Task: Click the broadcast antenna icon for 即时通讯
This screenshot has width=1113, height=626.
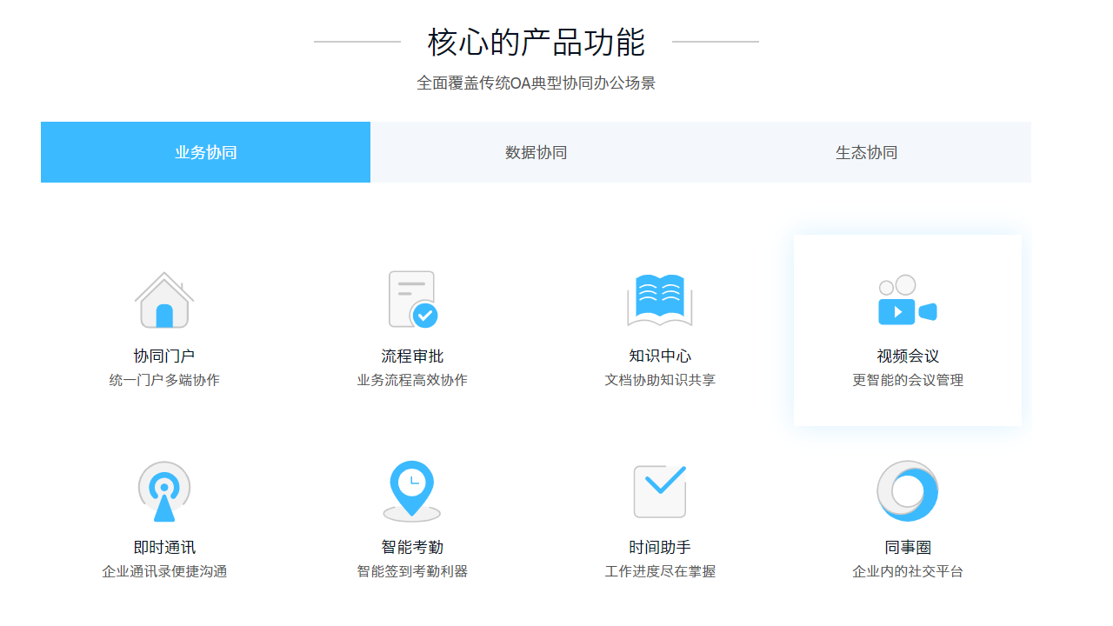Action: click(164, 491)
